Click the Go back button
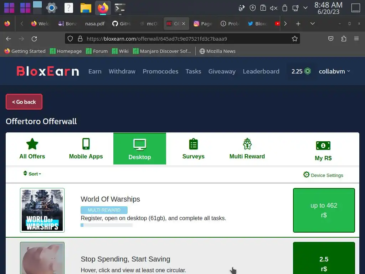This screenshot has height=274, width=365. (x=24, y=102)
